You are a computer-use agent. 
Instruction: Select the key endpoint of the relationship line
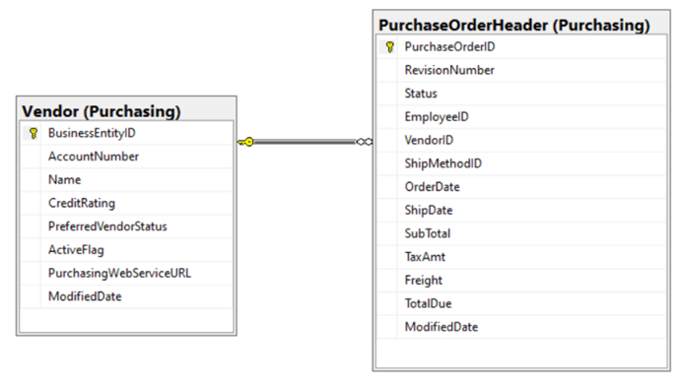coord(245,142)
